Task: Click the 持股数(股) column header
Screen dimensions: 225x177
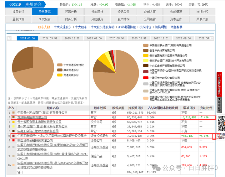Action: tap(136, 108)
